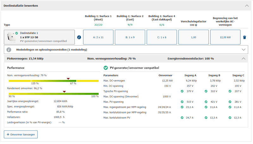
Task: Edit the cos φ value 1,00
Action: click(193, 37)
